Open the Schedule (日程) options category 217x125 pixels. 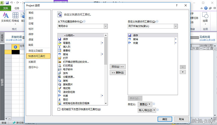[x=31, y=24]
